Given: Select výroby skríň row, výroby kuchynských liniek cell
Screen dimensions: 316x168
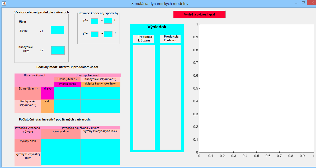Looking at the screenshot, I should 100,146.
